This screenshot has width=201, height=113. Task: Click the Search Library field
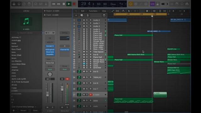click(26, 33)
